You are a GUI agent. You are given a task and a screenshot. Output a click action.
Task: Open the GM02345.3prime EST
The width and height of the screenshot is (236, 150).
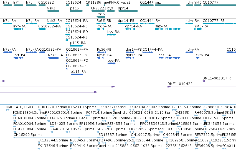coord(166,138)
